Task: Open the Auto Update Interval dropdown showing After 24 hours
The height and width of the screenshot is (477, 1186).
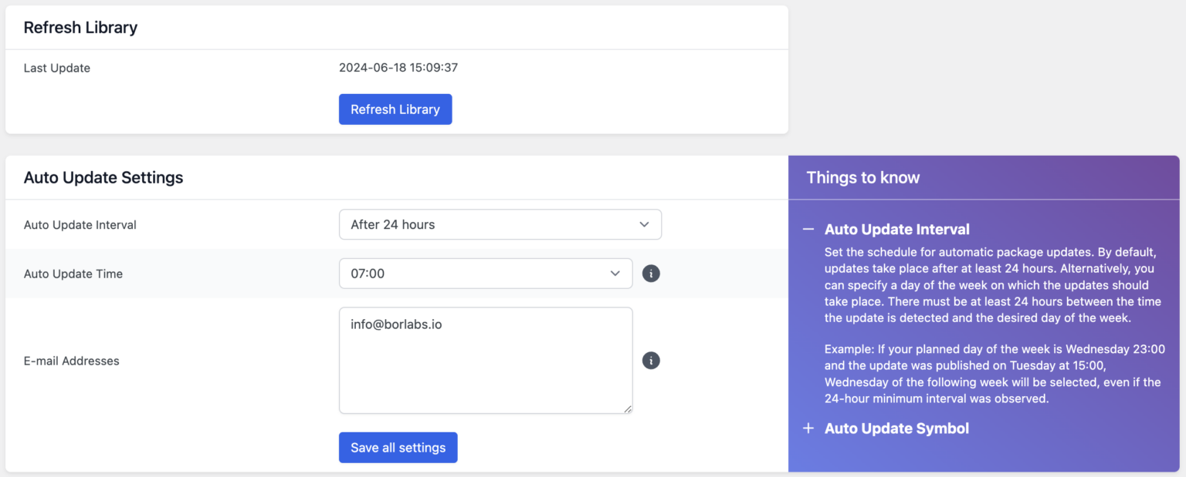Action: 500,225
